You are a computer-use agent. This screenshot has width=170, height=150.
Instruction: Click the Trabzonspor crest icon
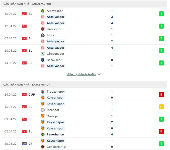click(43, 92)
